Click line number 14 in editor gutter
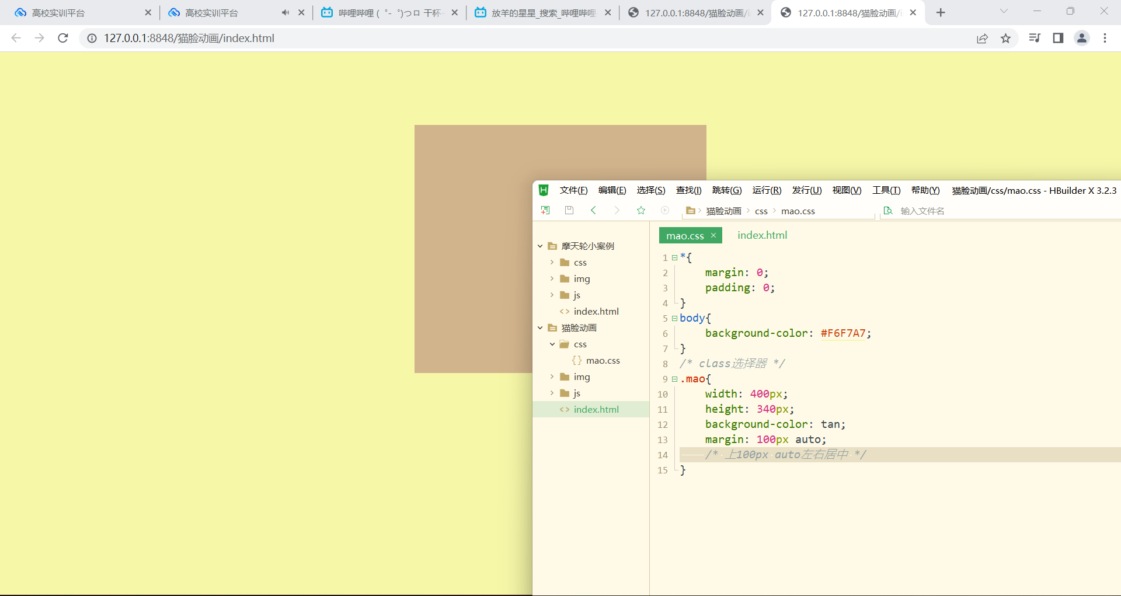This screenshot has height=596, width=1121. pyautogui.click(x=663, y=455)
